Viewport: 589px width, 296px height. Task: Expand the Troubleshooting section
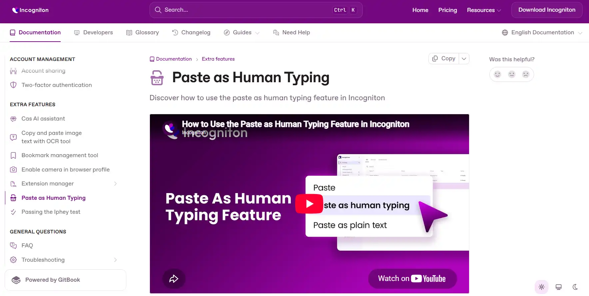(115, 260)
